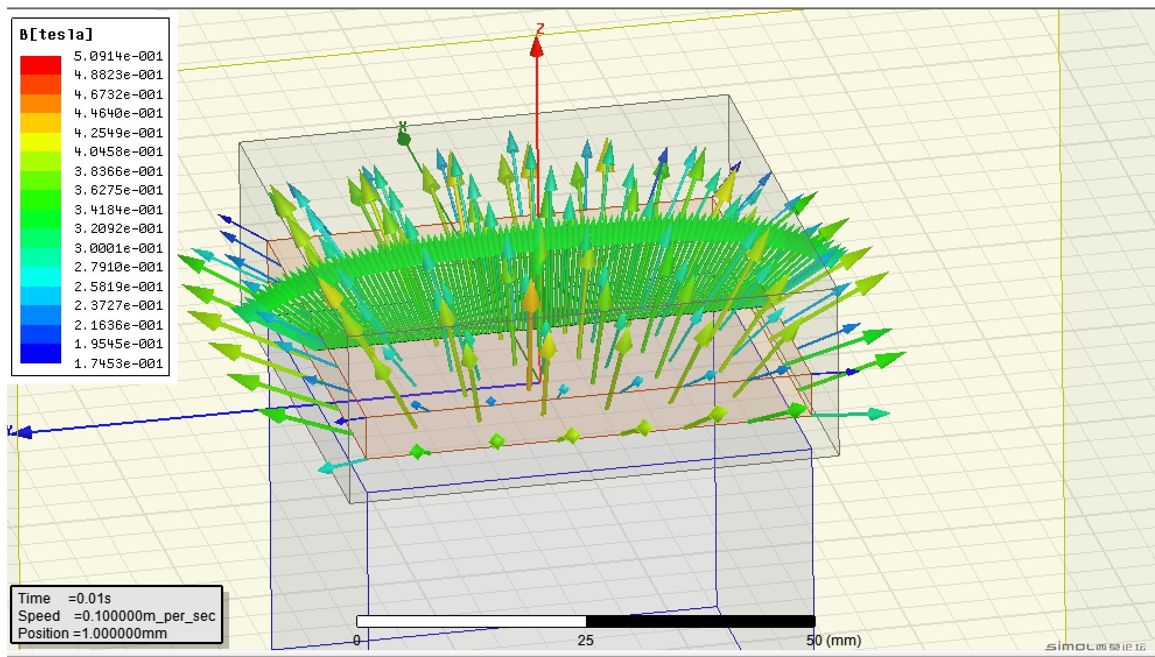Select the red 5.0914e-001 color band
The width and height of the screenshot is (1155, 657).
click(41, 65)
